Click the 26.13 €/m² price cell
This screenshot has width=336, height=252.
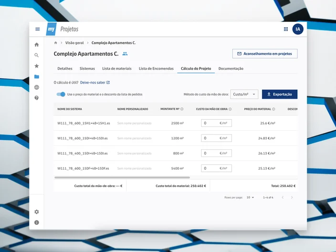click(267, 153)
